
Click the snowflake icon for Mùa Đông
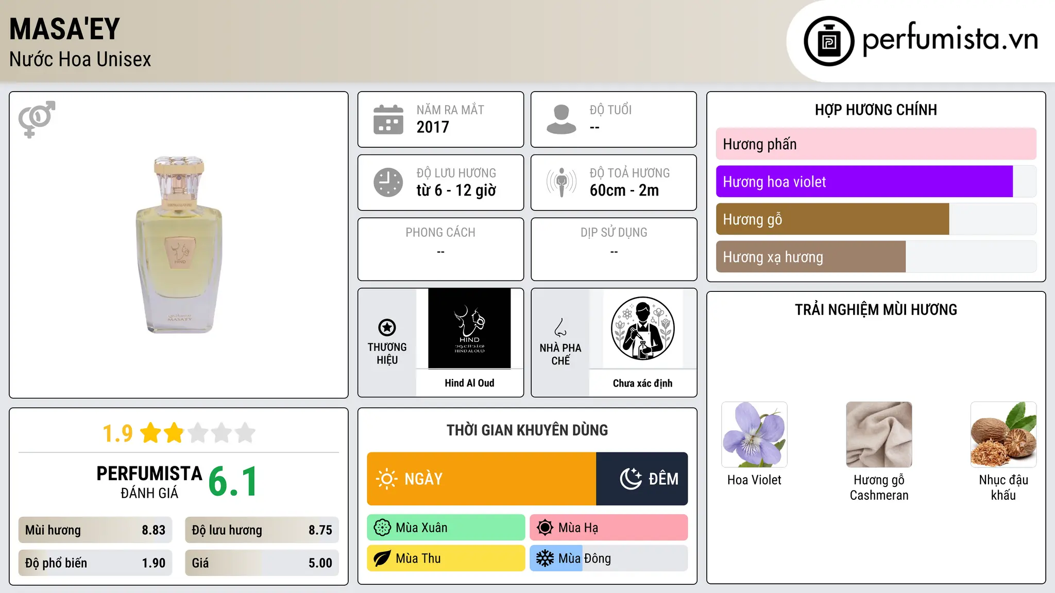pos(545,559)
